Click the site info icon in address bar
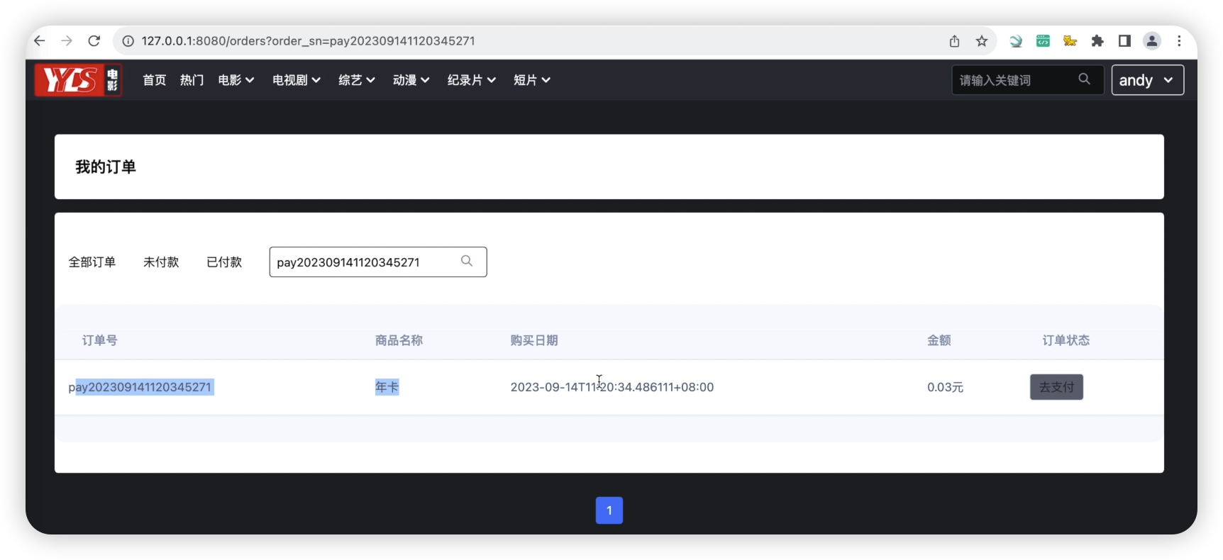Screen dimensions: 1223x560 [128, 41]
